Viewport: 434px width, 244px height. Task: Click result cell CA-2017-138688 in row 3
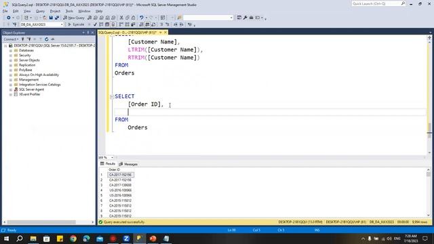tap(121, 185)
